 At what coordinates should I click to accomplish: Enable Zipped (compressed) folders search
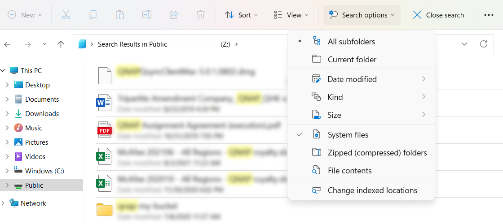tap(377, 153)
